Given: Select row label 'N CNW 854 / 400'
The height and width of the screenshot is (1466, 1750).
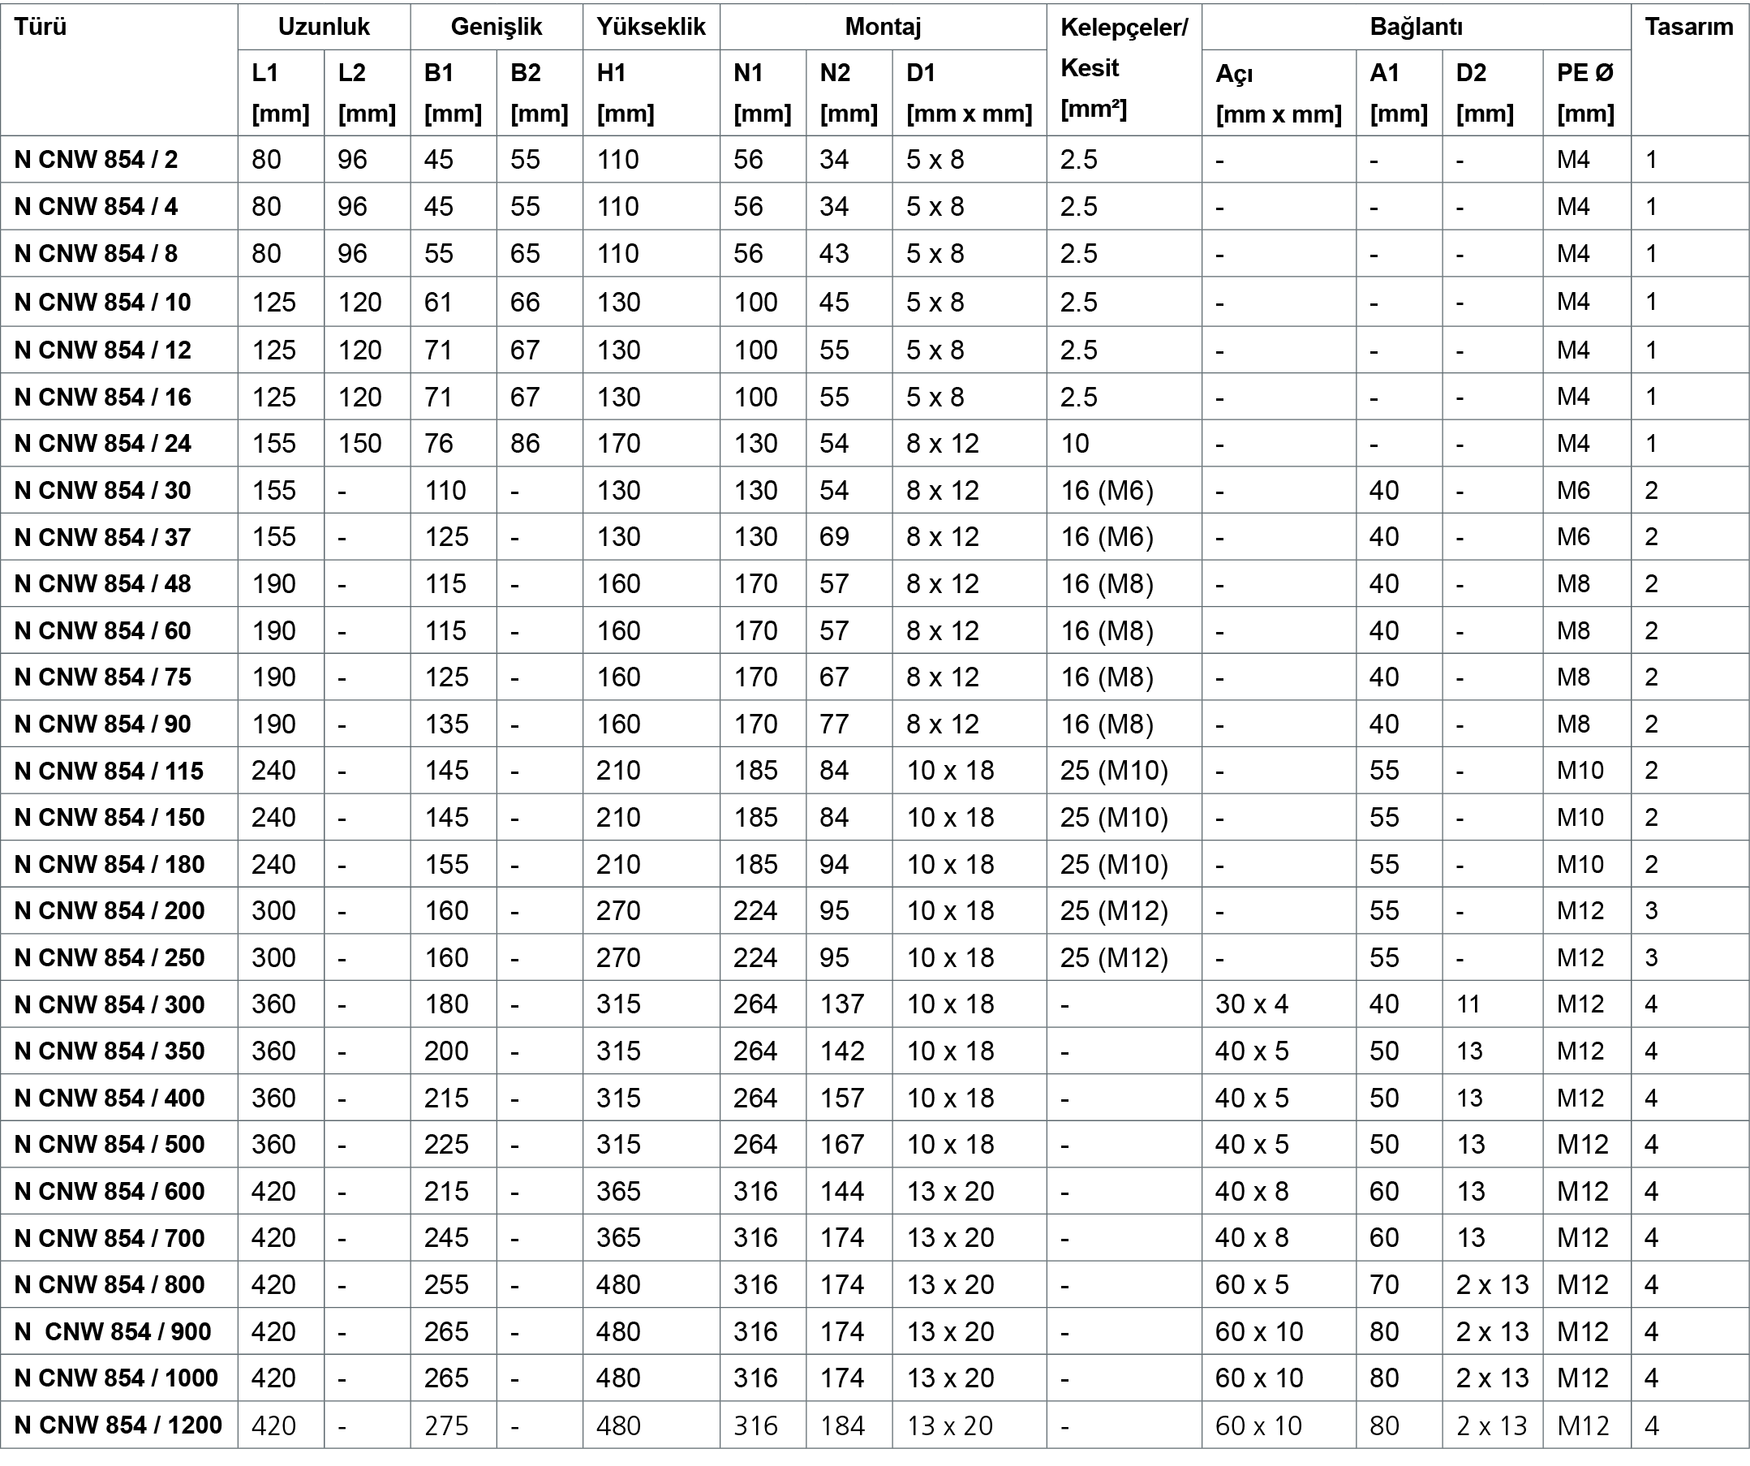Looking at the screenshot, I should [110, 1098].
